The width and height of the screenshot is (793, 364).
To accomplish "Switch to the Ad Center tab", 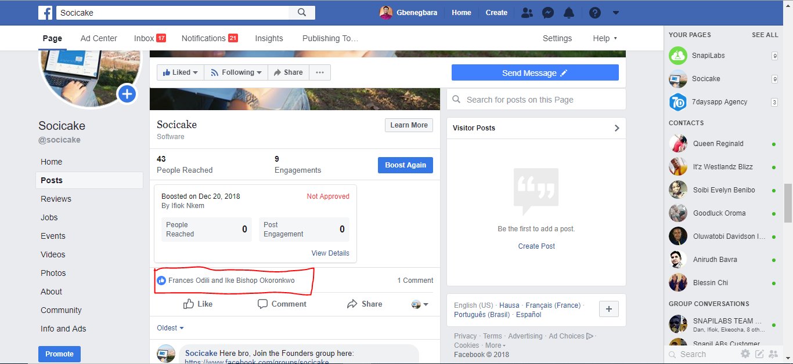I will click(99, 38).
